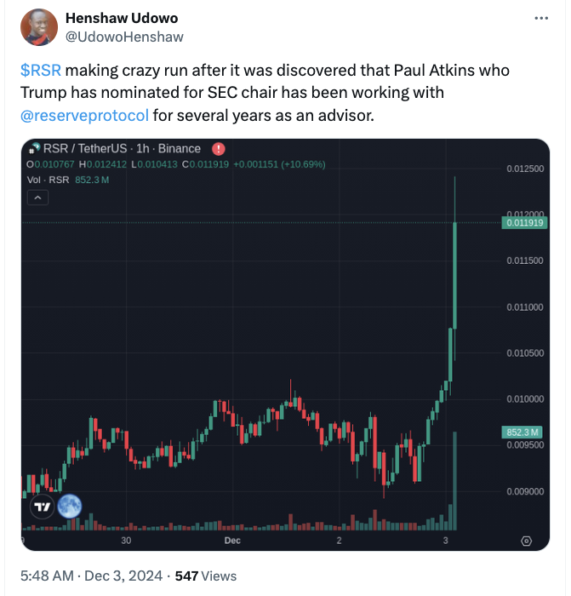571x596 pixels.
Task: Open the @UdowoHenshaw handle
Action: 124,37
